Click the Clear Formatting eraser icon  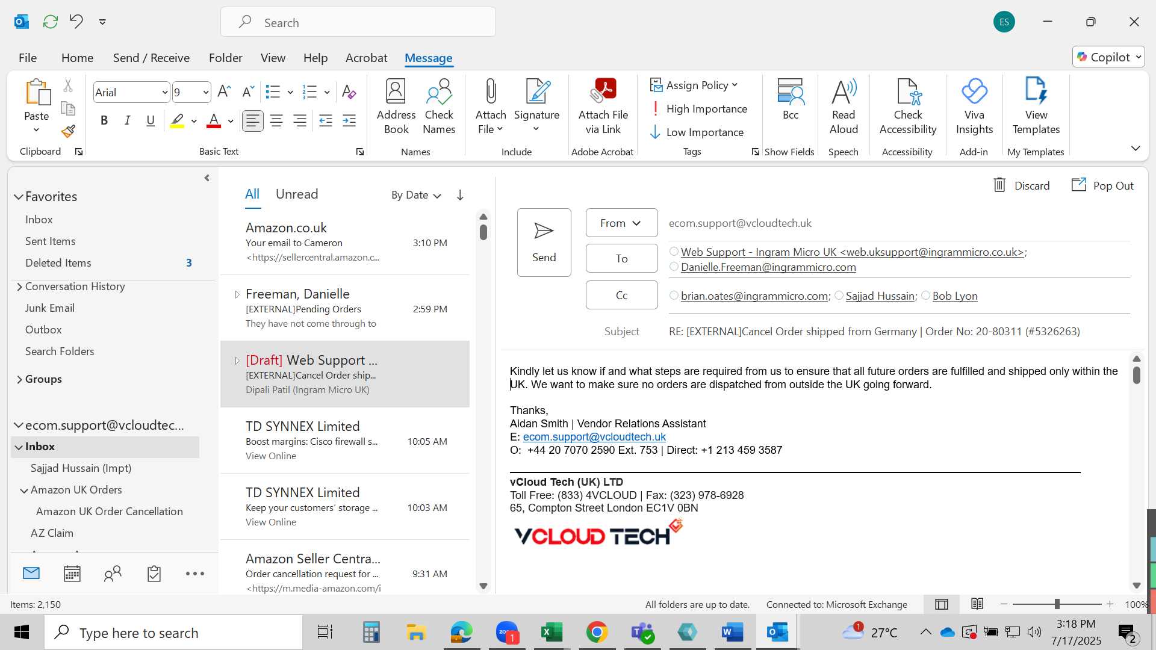(349, 92)
